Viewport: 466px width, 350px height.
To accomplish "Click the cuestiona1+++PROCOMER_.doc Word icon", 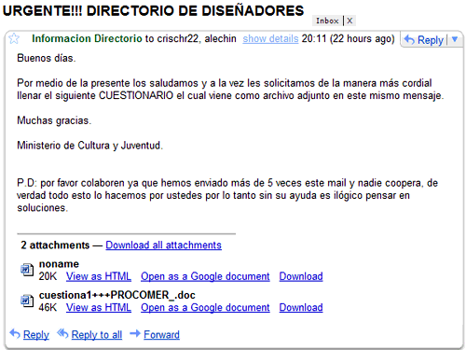I will pos(27,301).
